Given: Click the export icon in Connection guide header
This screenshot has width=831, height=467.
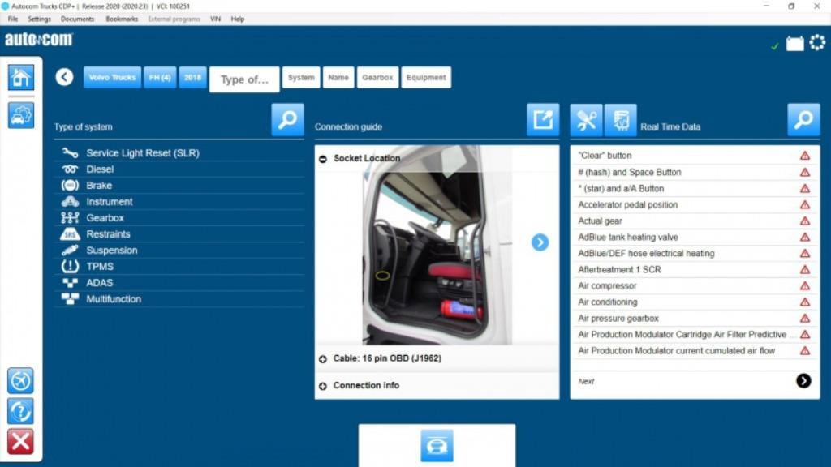Looking at the screenshot, I should [x=541, y=118].
